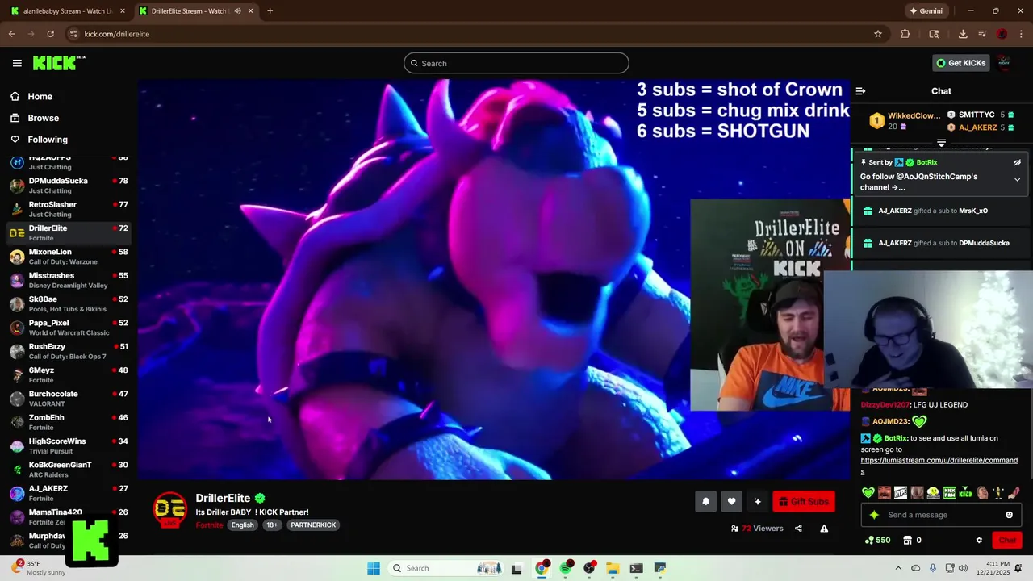Select the yellow smiley keyboard emote

(x=933, y=492)
